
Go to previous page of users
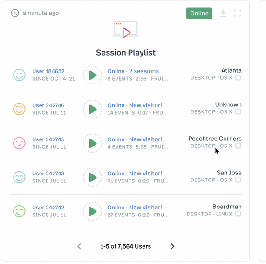pyautogui.click(x=79, y=246)
